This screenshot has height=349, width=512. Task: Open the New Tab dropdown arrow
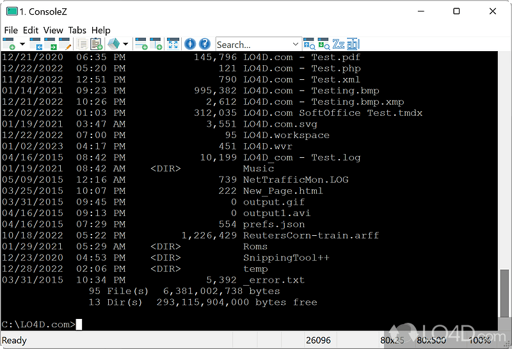click(22, 44)
